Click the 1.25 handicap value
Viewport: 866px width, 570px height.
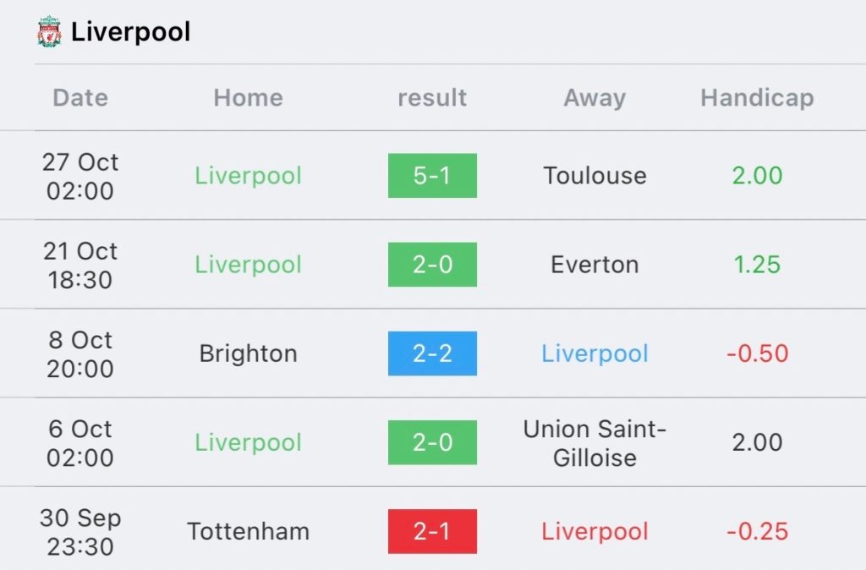click(x=757, y=265)
